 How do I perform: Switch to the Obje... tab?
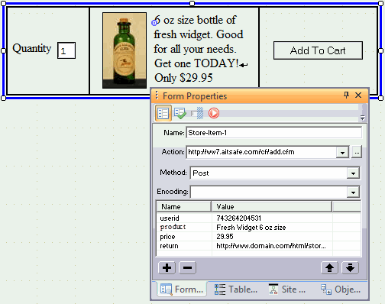click(x=341, y=289)
